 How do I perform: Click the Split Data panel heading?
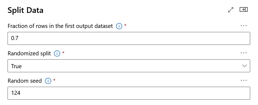pos(25,10)
